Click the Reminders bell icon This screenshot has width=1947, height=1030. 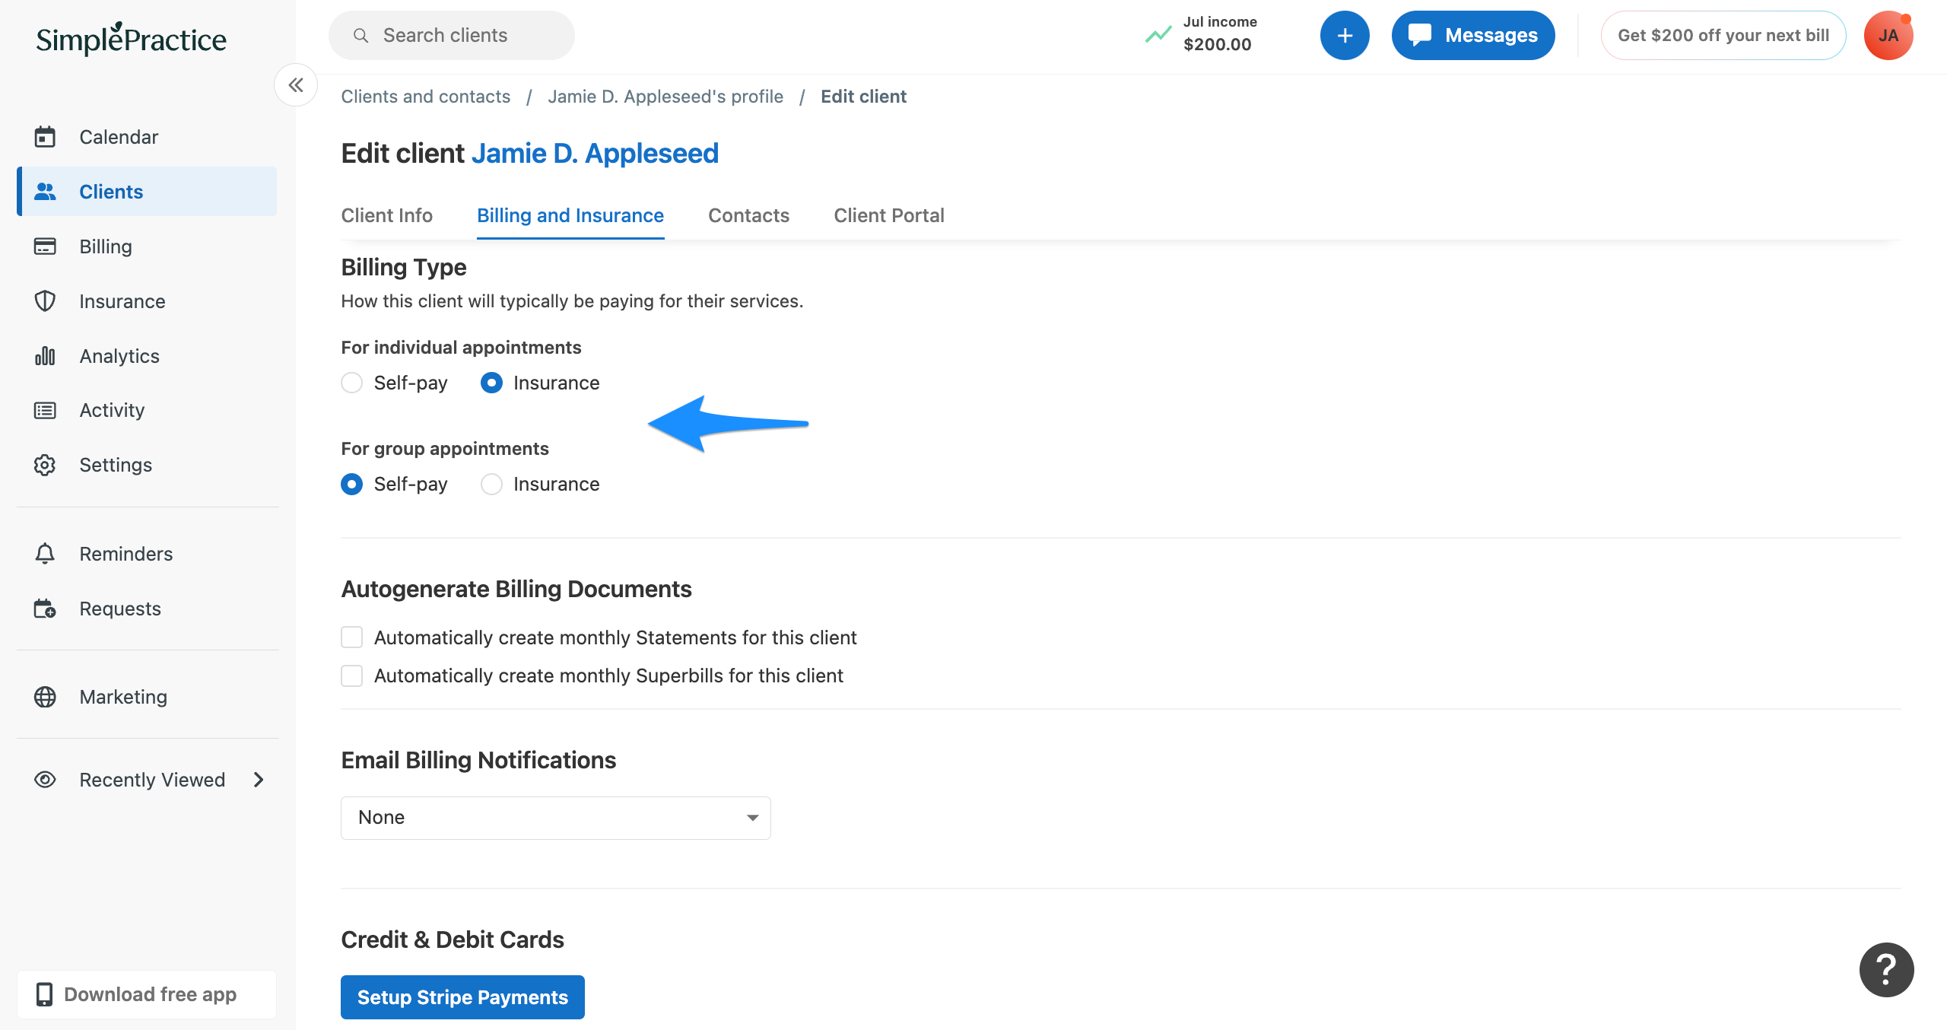pyautogui.click(x=45, y=554)
